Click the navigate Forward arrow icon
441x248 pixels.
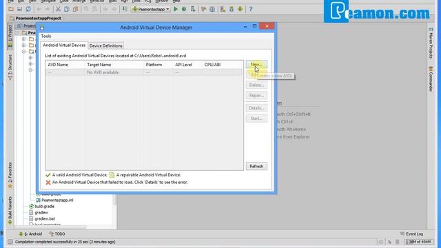(114, 9)
